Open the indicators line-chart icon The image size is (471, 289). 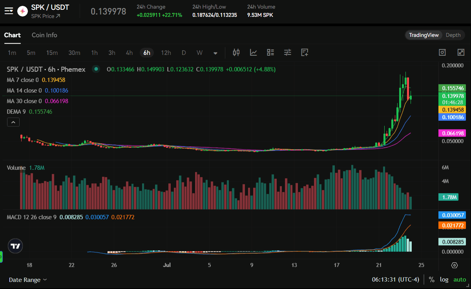pyautogui.click(x=254, y=52)
